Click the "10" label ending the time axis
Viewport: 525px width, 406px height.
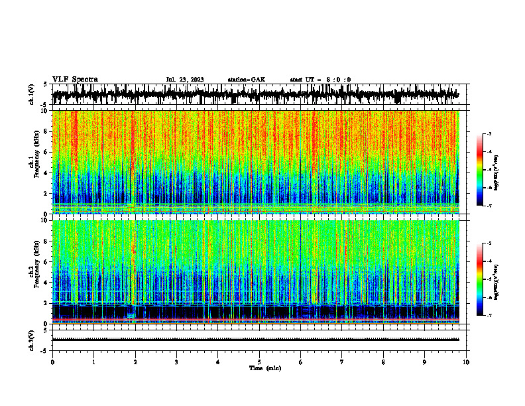pyautogui.click(x=466, y=362)
